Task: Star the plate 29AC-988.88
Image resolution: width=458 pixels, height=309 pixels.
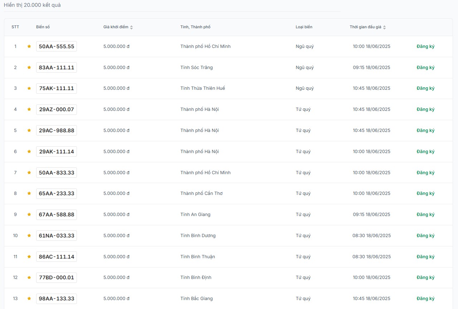Action: 29,131
